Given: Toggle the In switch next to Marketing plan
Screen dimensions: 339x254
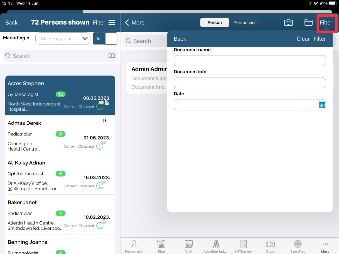Looking at the screenshot, I should pos(105,38).
